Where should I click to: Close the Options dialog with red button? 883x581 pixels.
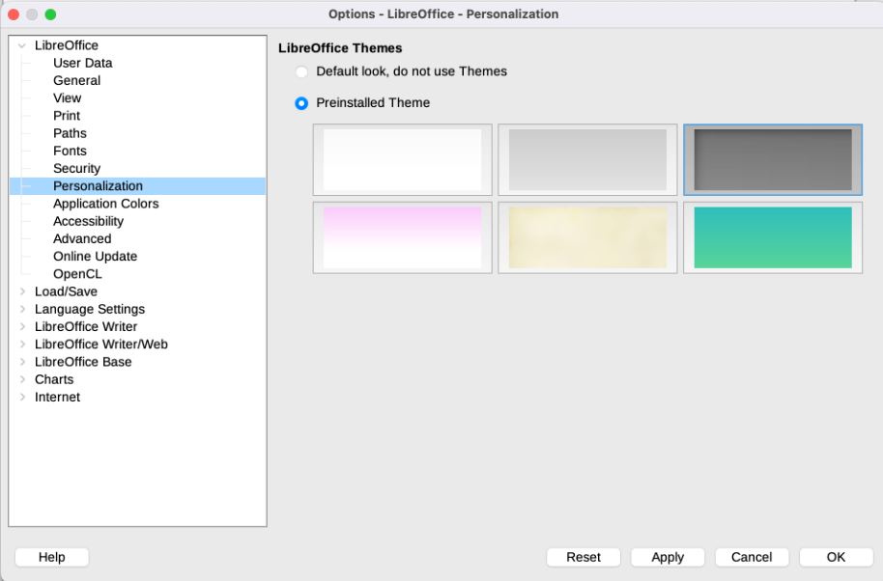pos(14,14)
